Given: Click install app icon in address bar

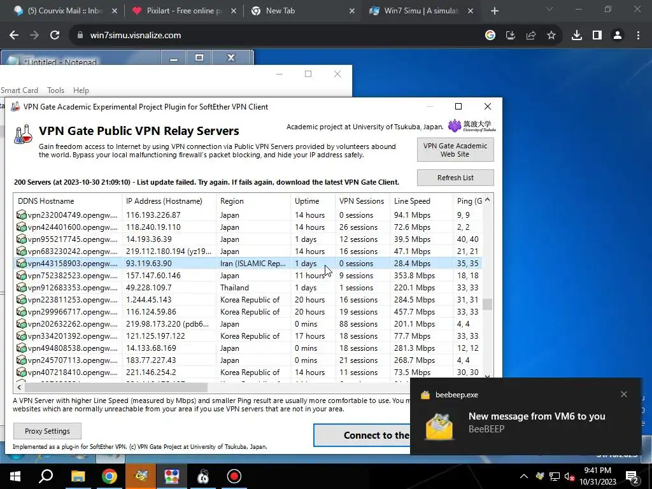Looking at the screenshot, I should tap(511, 36).
